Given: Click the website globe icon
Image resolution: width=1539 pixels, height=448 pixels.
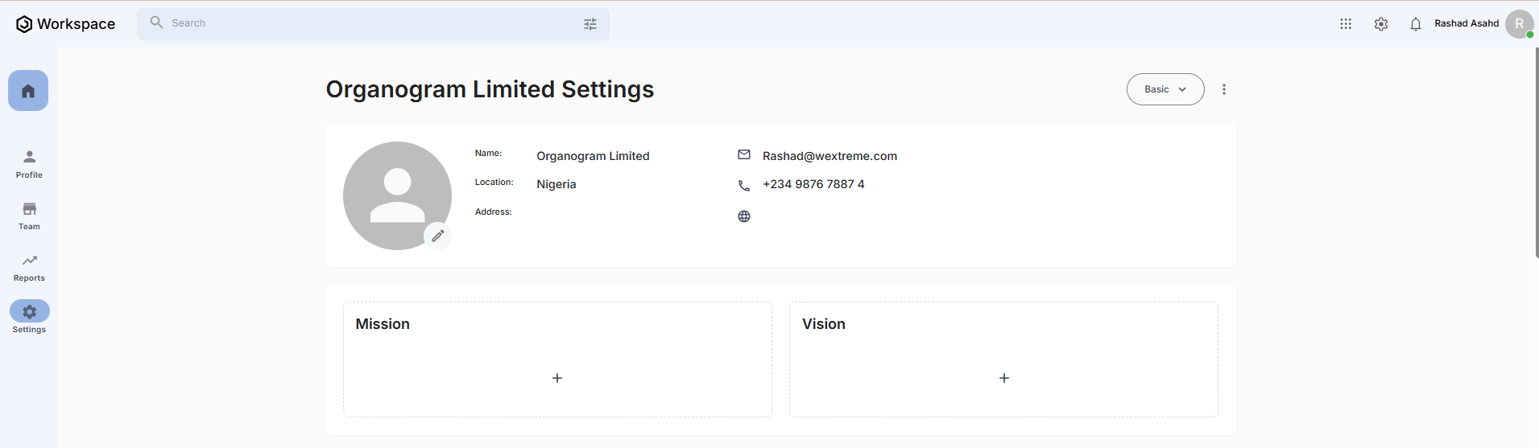Looking at the screenshot, I should coord(743,216).
